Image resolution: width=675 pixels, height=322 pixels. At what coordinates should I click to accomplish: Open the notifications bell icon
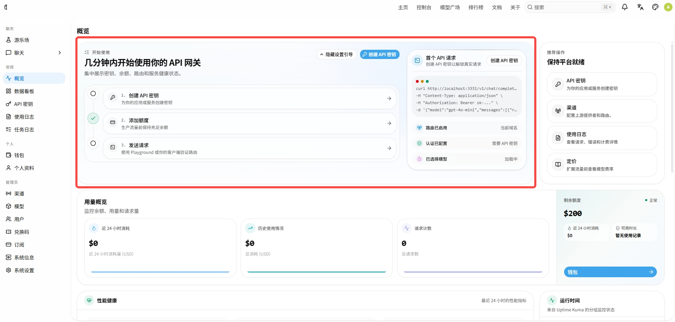point(625,7)
